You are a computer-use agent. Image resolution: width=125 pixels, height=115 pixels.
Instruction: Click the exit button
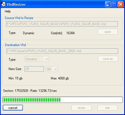[107, 108]
